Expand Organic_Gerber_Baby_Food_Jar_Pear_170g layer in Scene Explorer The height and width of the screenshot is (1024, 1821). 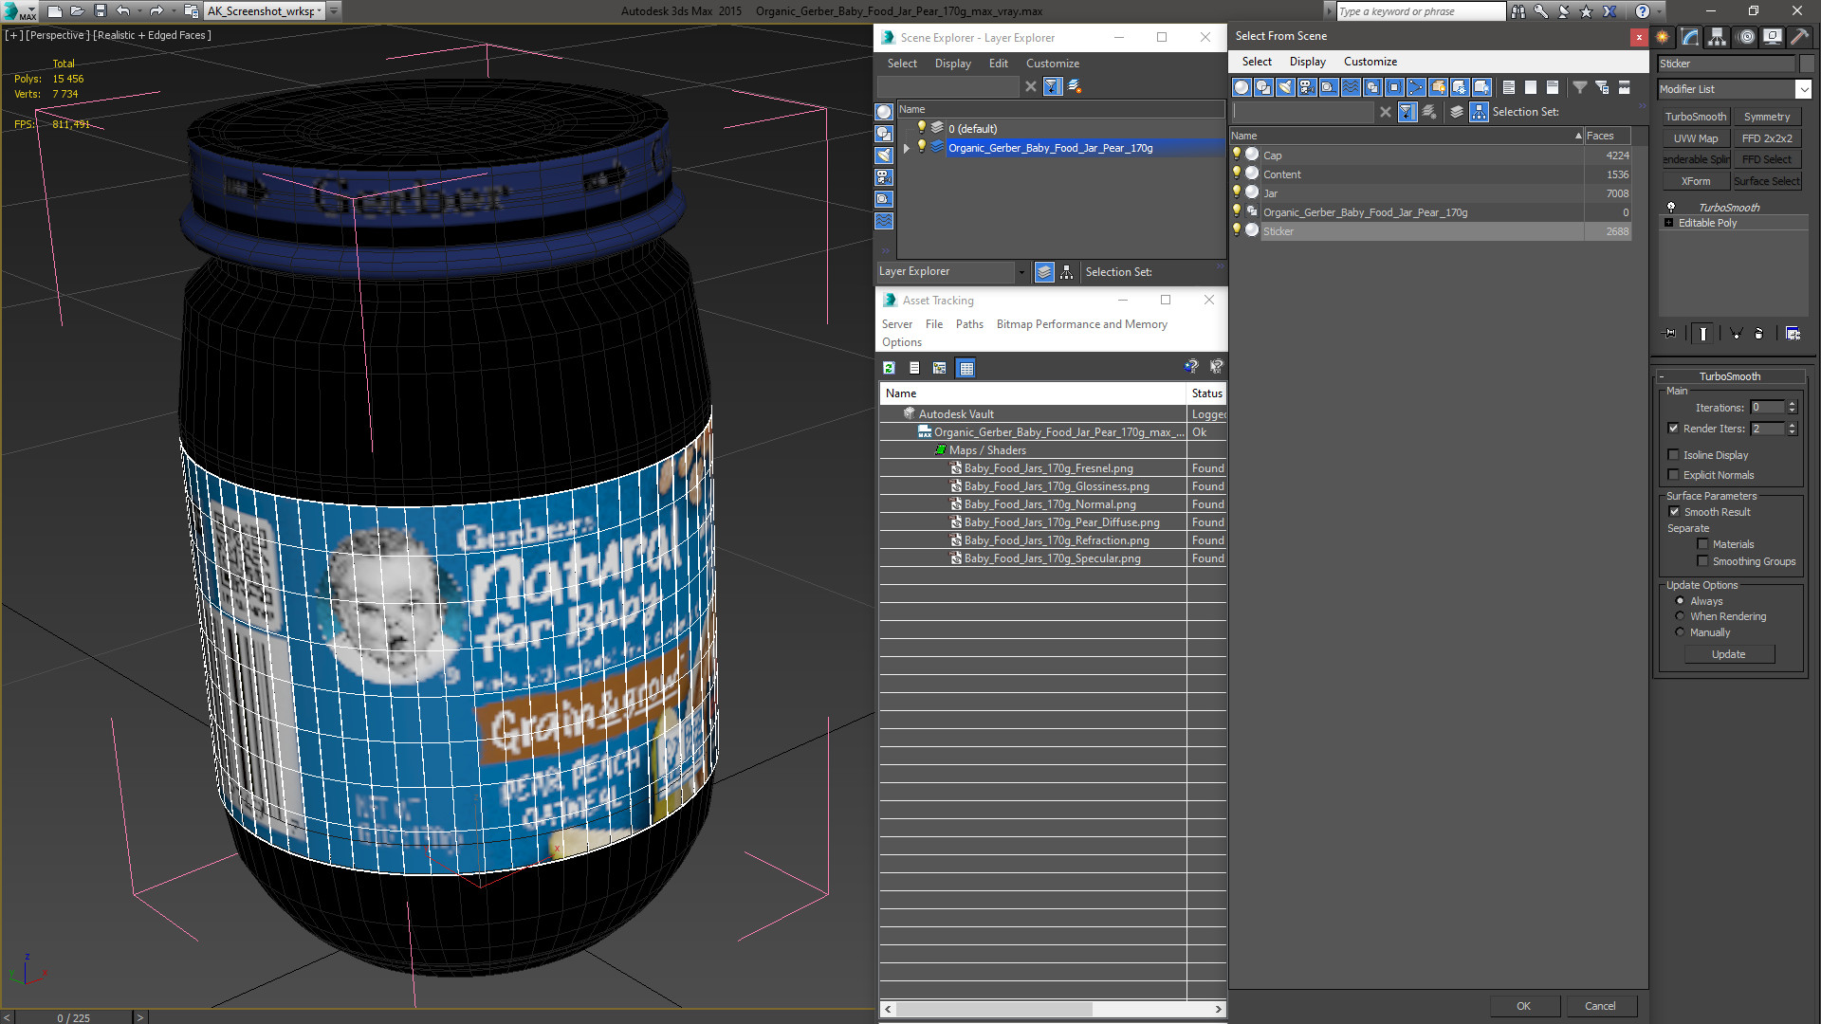(907, 148)
